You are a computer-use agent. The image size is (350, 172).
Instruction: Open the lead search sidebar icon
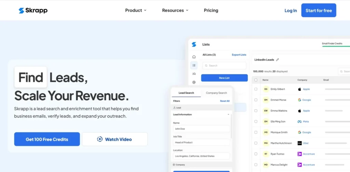pos(194,74)
